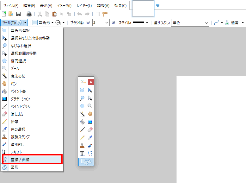Select the Magic Wand tool in floating toolbox
This screenshot has width=246, height=183.
[82, 114]
